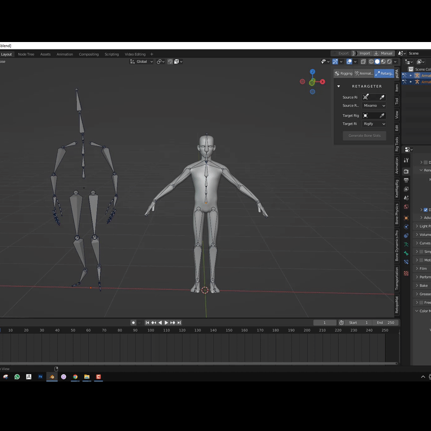Switch to solid viewport shading
The width and height of the screenshot is (431, 431).
tap(377, 61)
